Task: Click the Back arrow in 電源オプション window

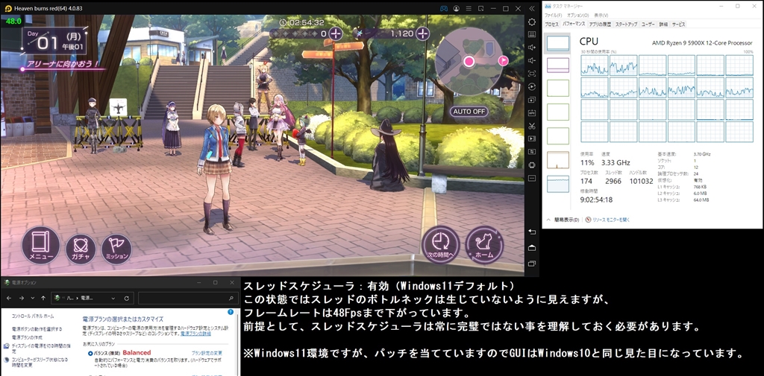Action: pyautogui.click(x=8, y=298)
